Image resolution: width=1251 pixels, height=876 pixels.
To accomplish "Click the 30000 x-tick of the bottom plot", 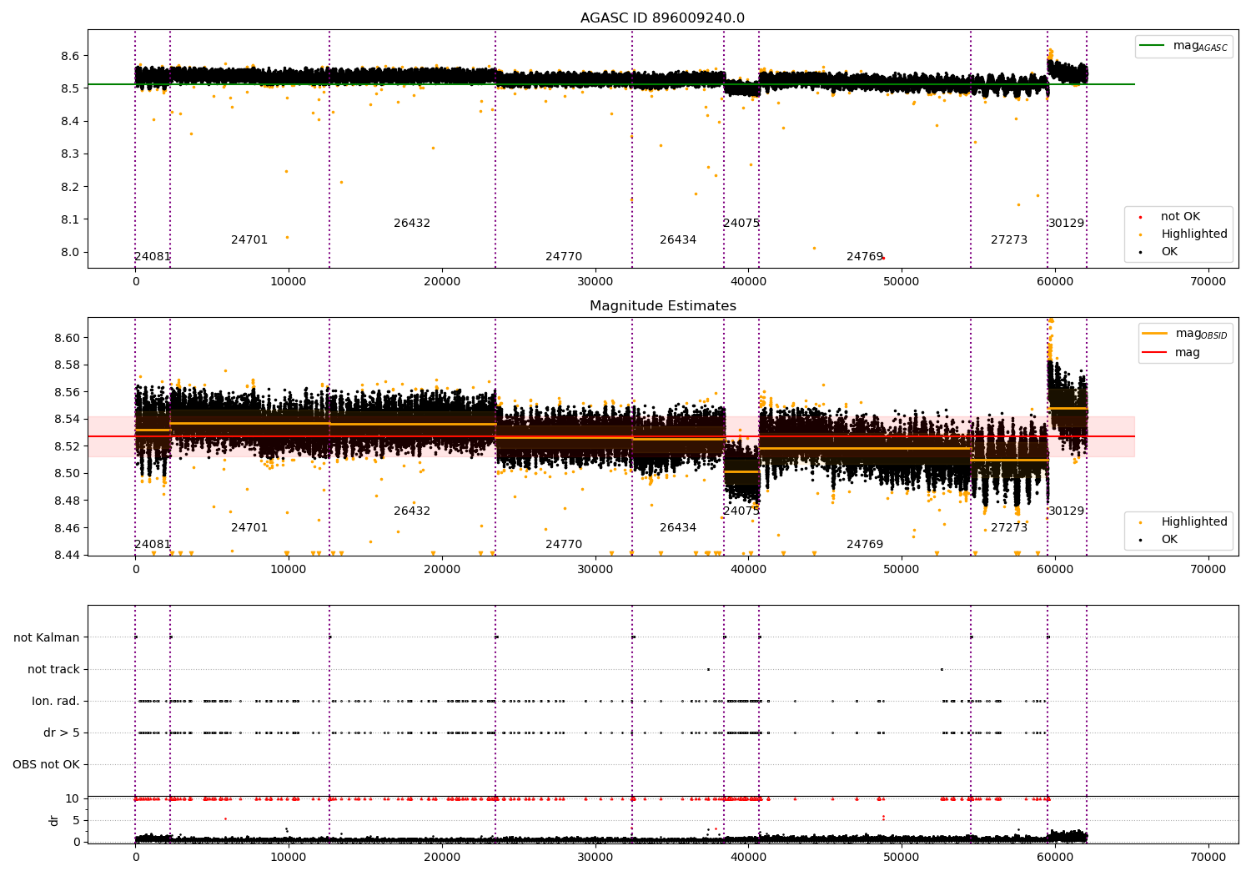I will coord(595,858).
